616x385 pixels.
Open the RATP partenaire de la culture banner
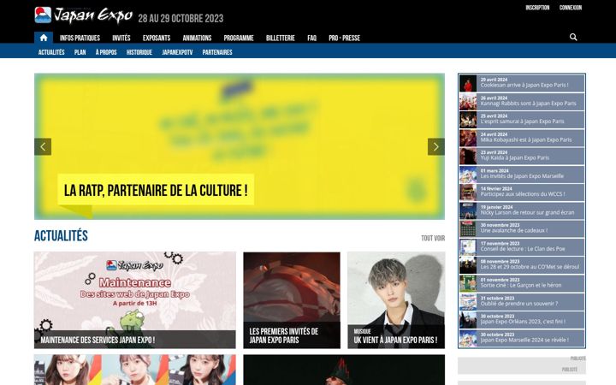tap(240, 146)
